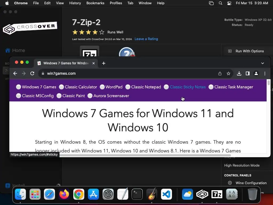Open the Chrome menu in the menu bar

(21, 3)
